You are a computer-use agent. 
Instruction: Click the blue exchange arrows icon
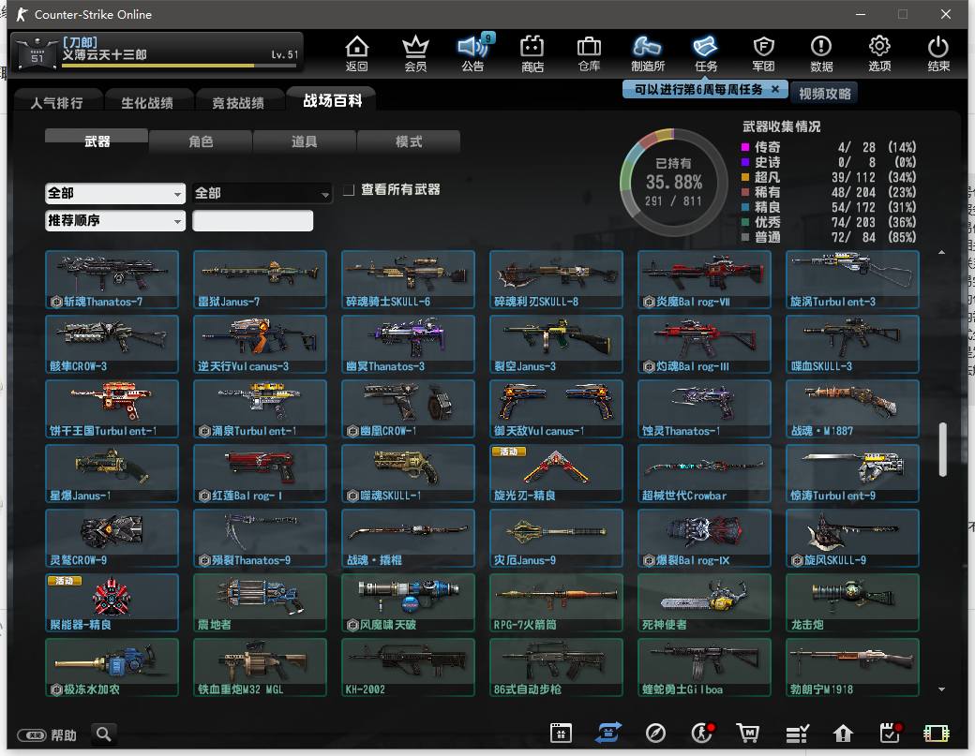pos(608,733)
